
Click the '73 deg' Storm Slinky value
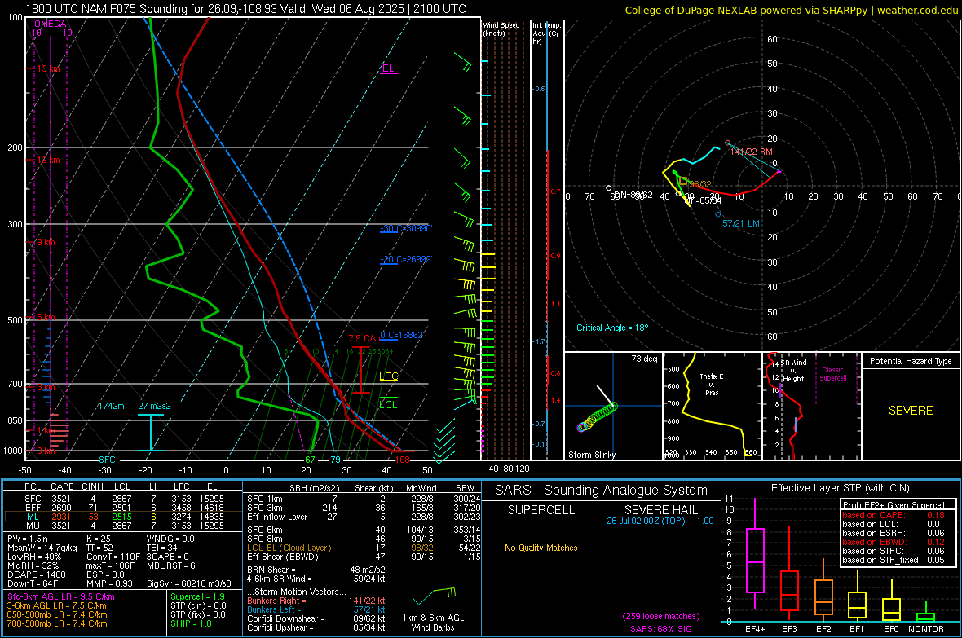[644, 359]
